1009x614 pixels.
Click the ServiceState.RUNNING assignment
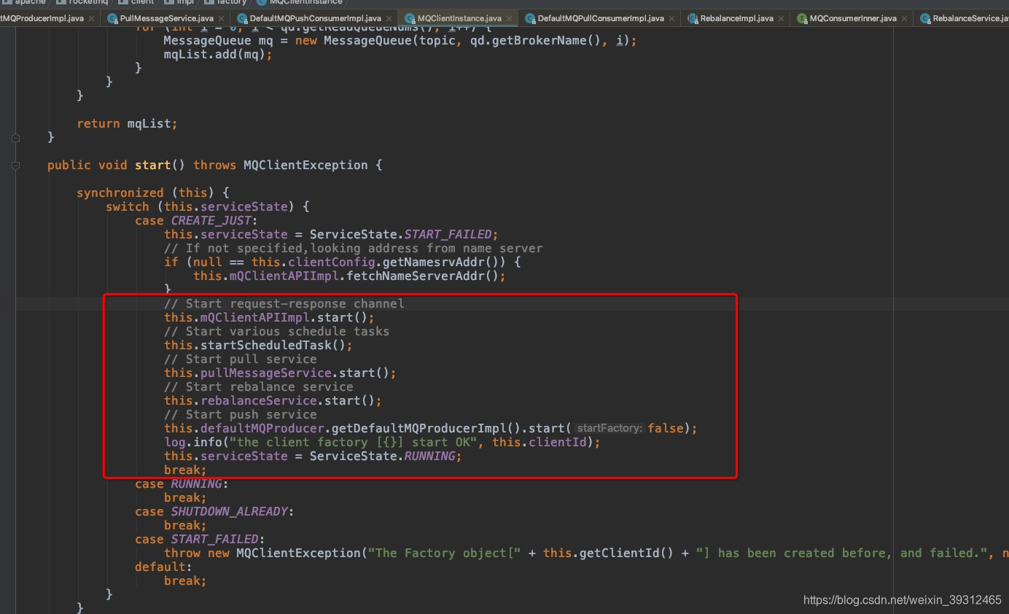(x=313, y=456)
